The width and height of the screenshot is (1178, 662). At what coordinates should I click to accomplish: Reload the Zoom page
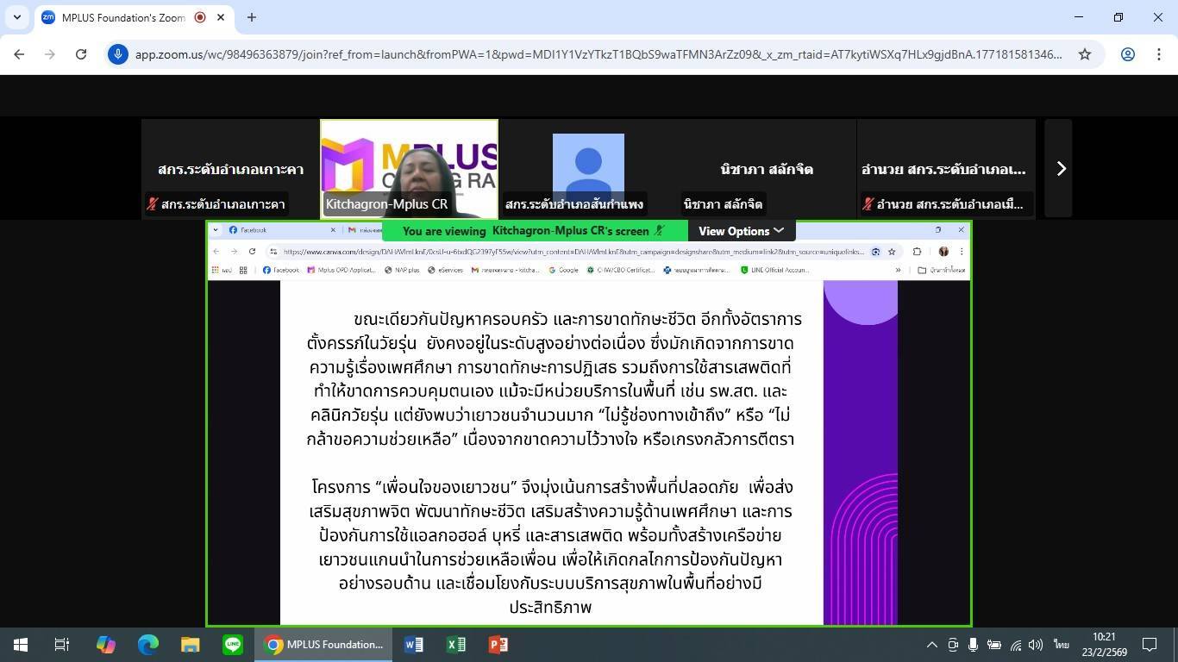[81, 54]
